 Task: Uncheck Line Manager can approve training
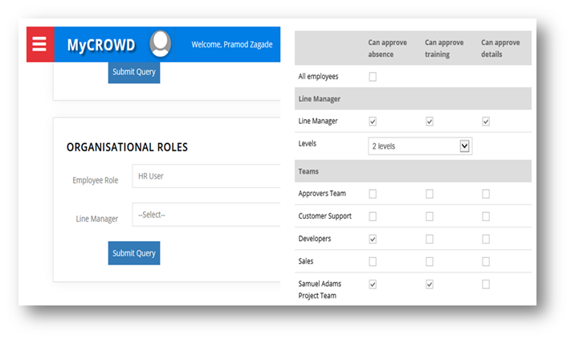430,121
